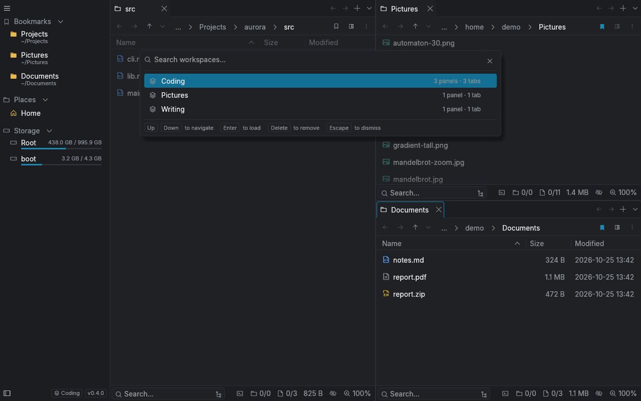Click the Root storage usage bar
The width and height of the screenshot is (641, 401).
pyautogui.click(x=61, y=148)
